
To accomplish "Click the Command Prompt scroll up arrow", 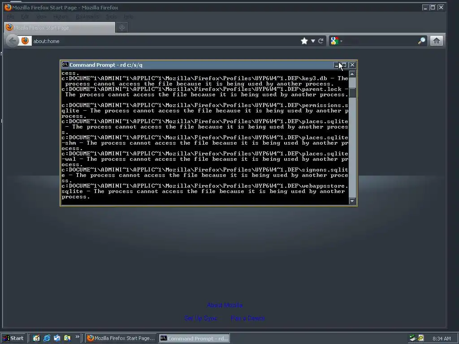I will tap(352, 74).
